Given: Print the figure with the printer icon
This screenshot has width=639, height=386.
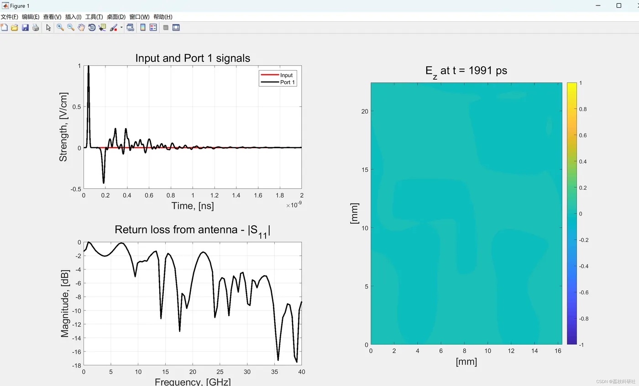Looking at the screenshot, I should point(36,27).
